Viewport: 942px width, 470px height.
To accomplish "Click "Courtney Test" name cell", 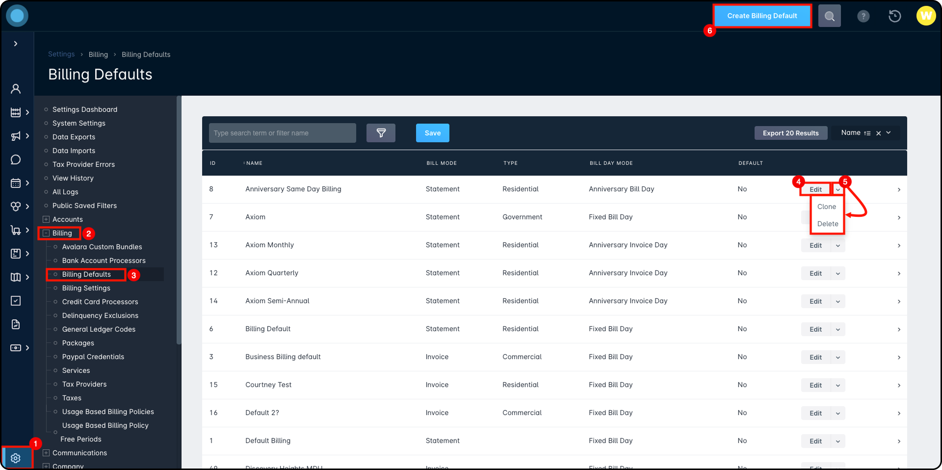I will pyautogui.click(x=268, y=385).
